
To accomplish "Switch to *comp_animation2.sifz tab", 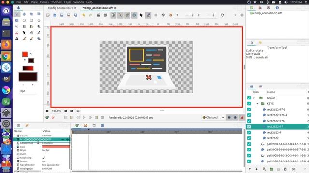I will pyautogui.click(x=98, y=8).
